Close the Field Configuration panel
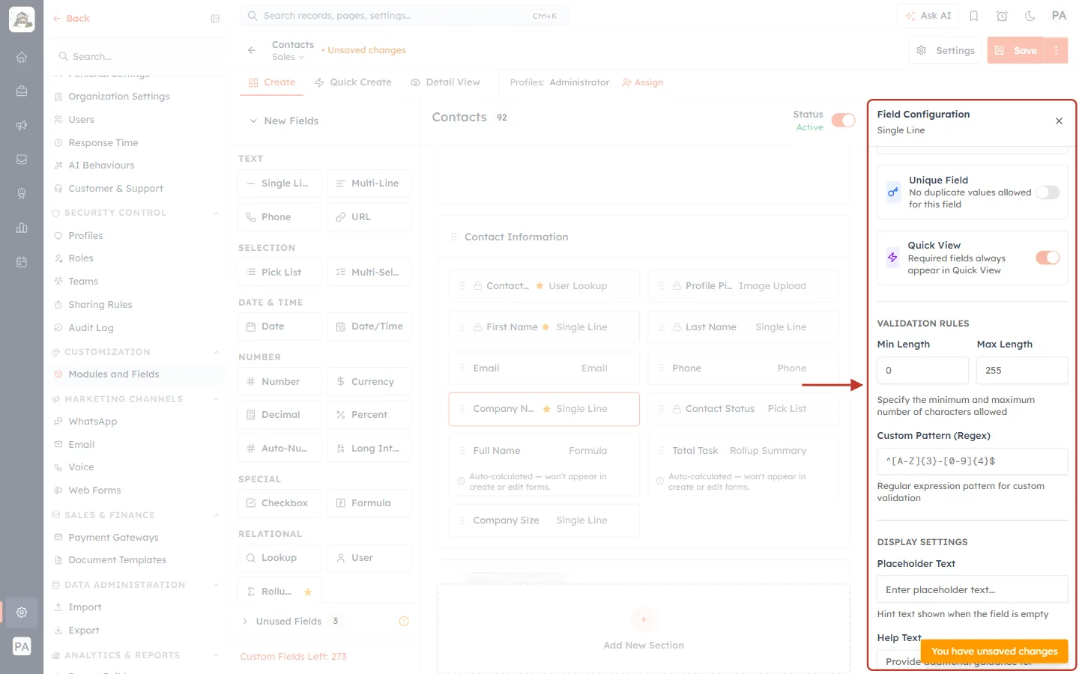This screenshot has width=1079, height=674. (1059, 121)
